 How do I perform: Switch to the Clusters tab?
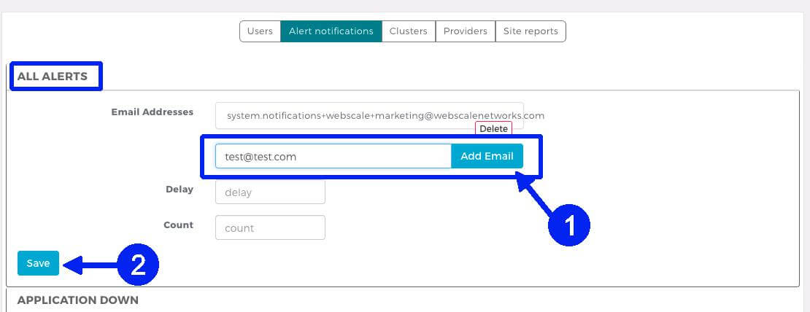click(408, 31)
